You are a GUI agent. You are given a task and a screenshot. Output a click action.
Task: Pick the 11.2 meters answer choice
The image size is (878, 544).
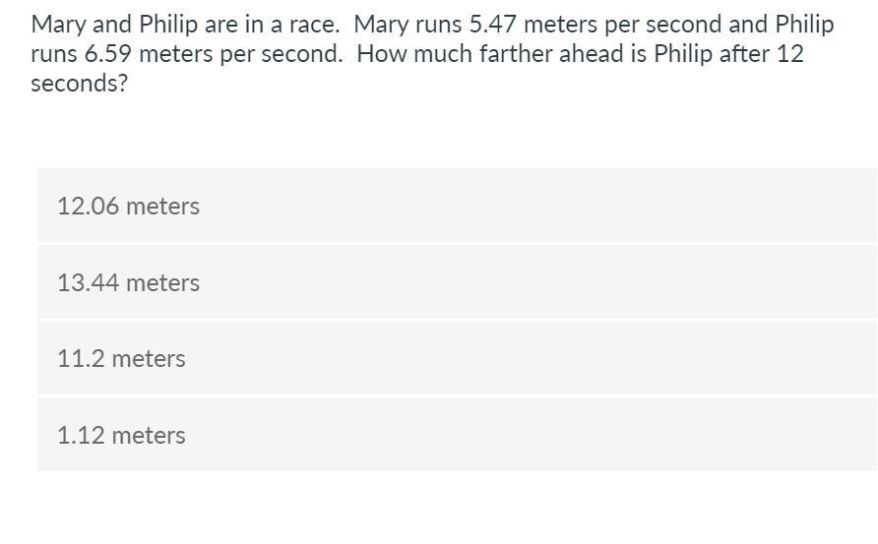(457, 358)
